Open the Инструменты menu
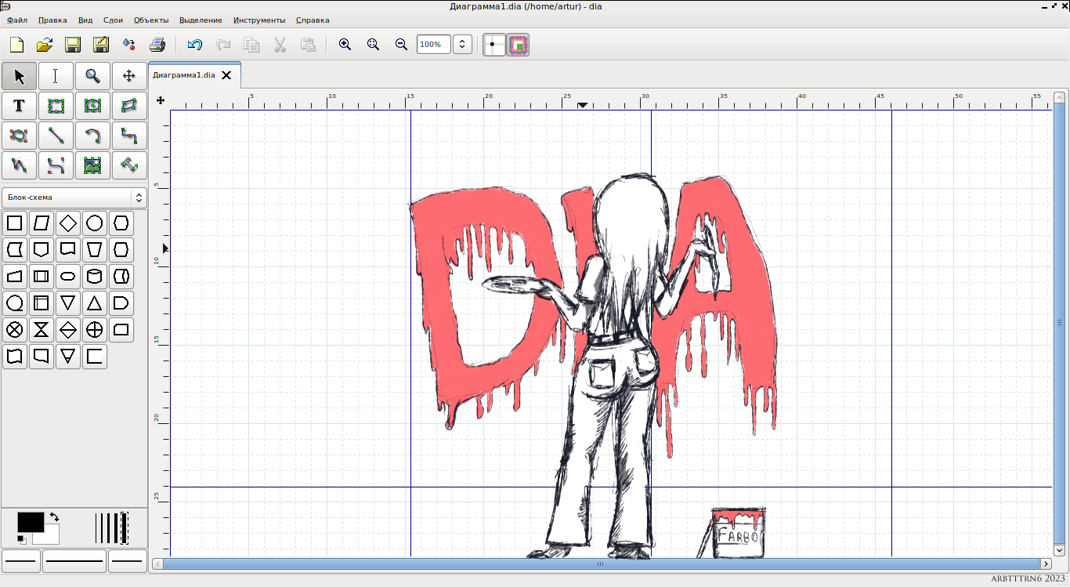This screenshot has width=1070, height=587. (259, 20)
